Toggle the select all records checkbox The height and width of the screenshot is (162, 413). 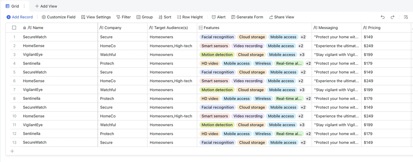pos(14,28)
